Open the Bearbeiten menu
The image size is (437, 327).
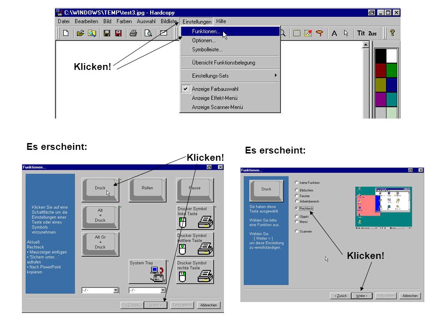tap(86, 21)
